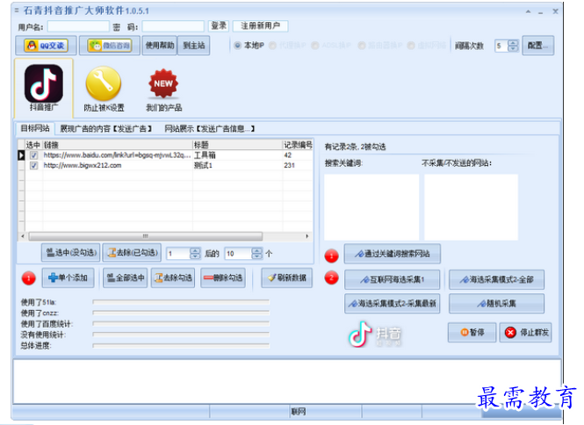This screenshot has height=425, width=584.
Task: Click the 使用了51la progress bar
Action: 181,302
